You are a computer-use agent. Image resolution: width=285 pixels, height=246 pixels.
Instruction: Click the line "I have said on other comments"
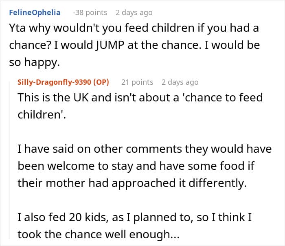[x=144, y=149]
